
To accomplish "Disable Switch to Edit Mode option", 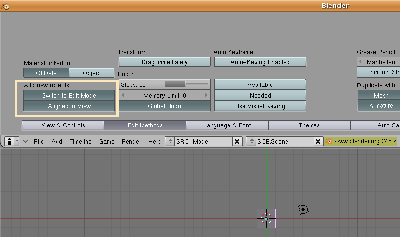I will (69, 95).
